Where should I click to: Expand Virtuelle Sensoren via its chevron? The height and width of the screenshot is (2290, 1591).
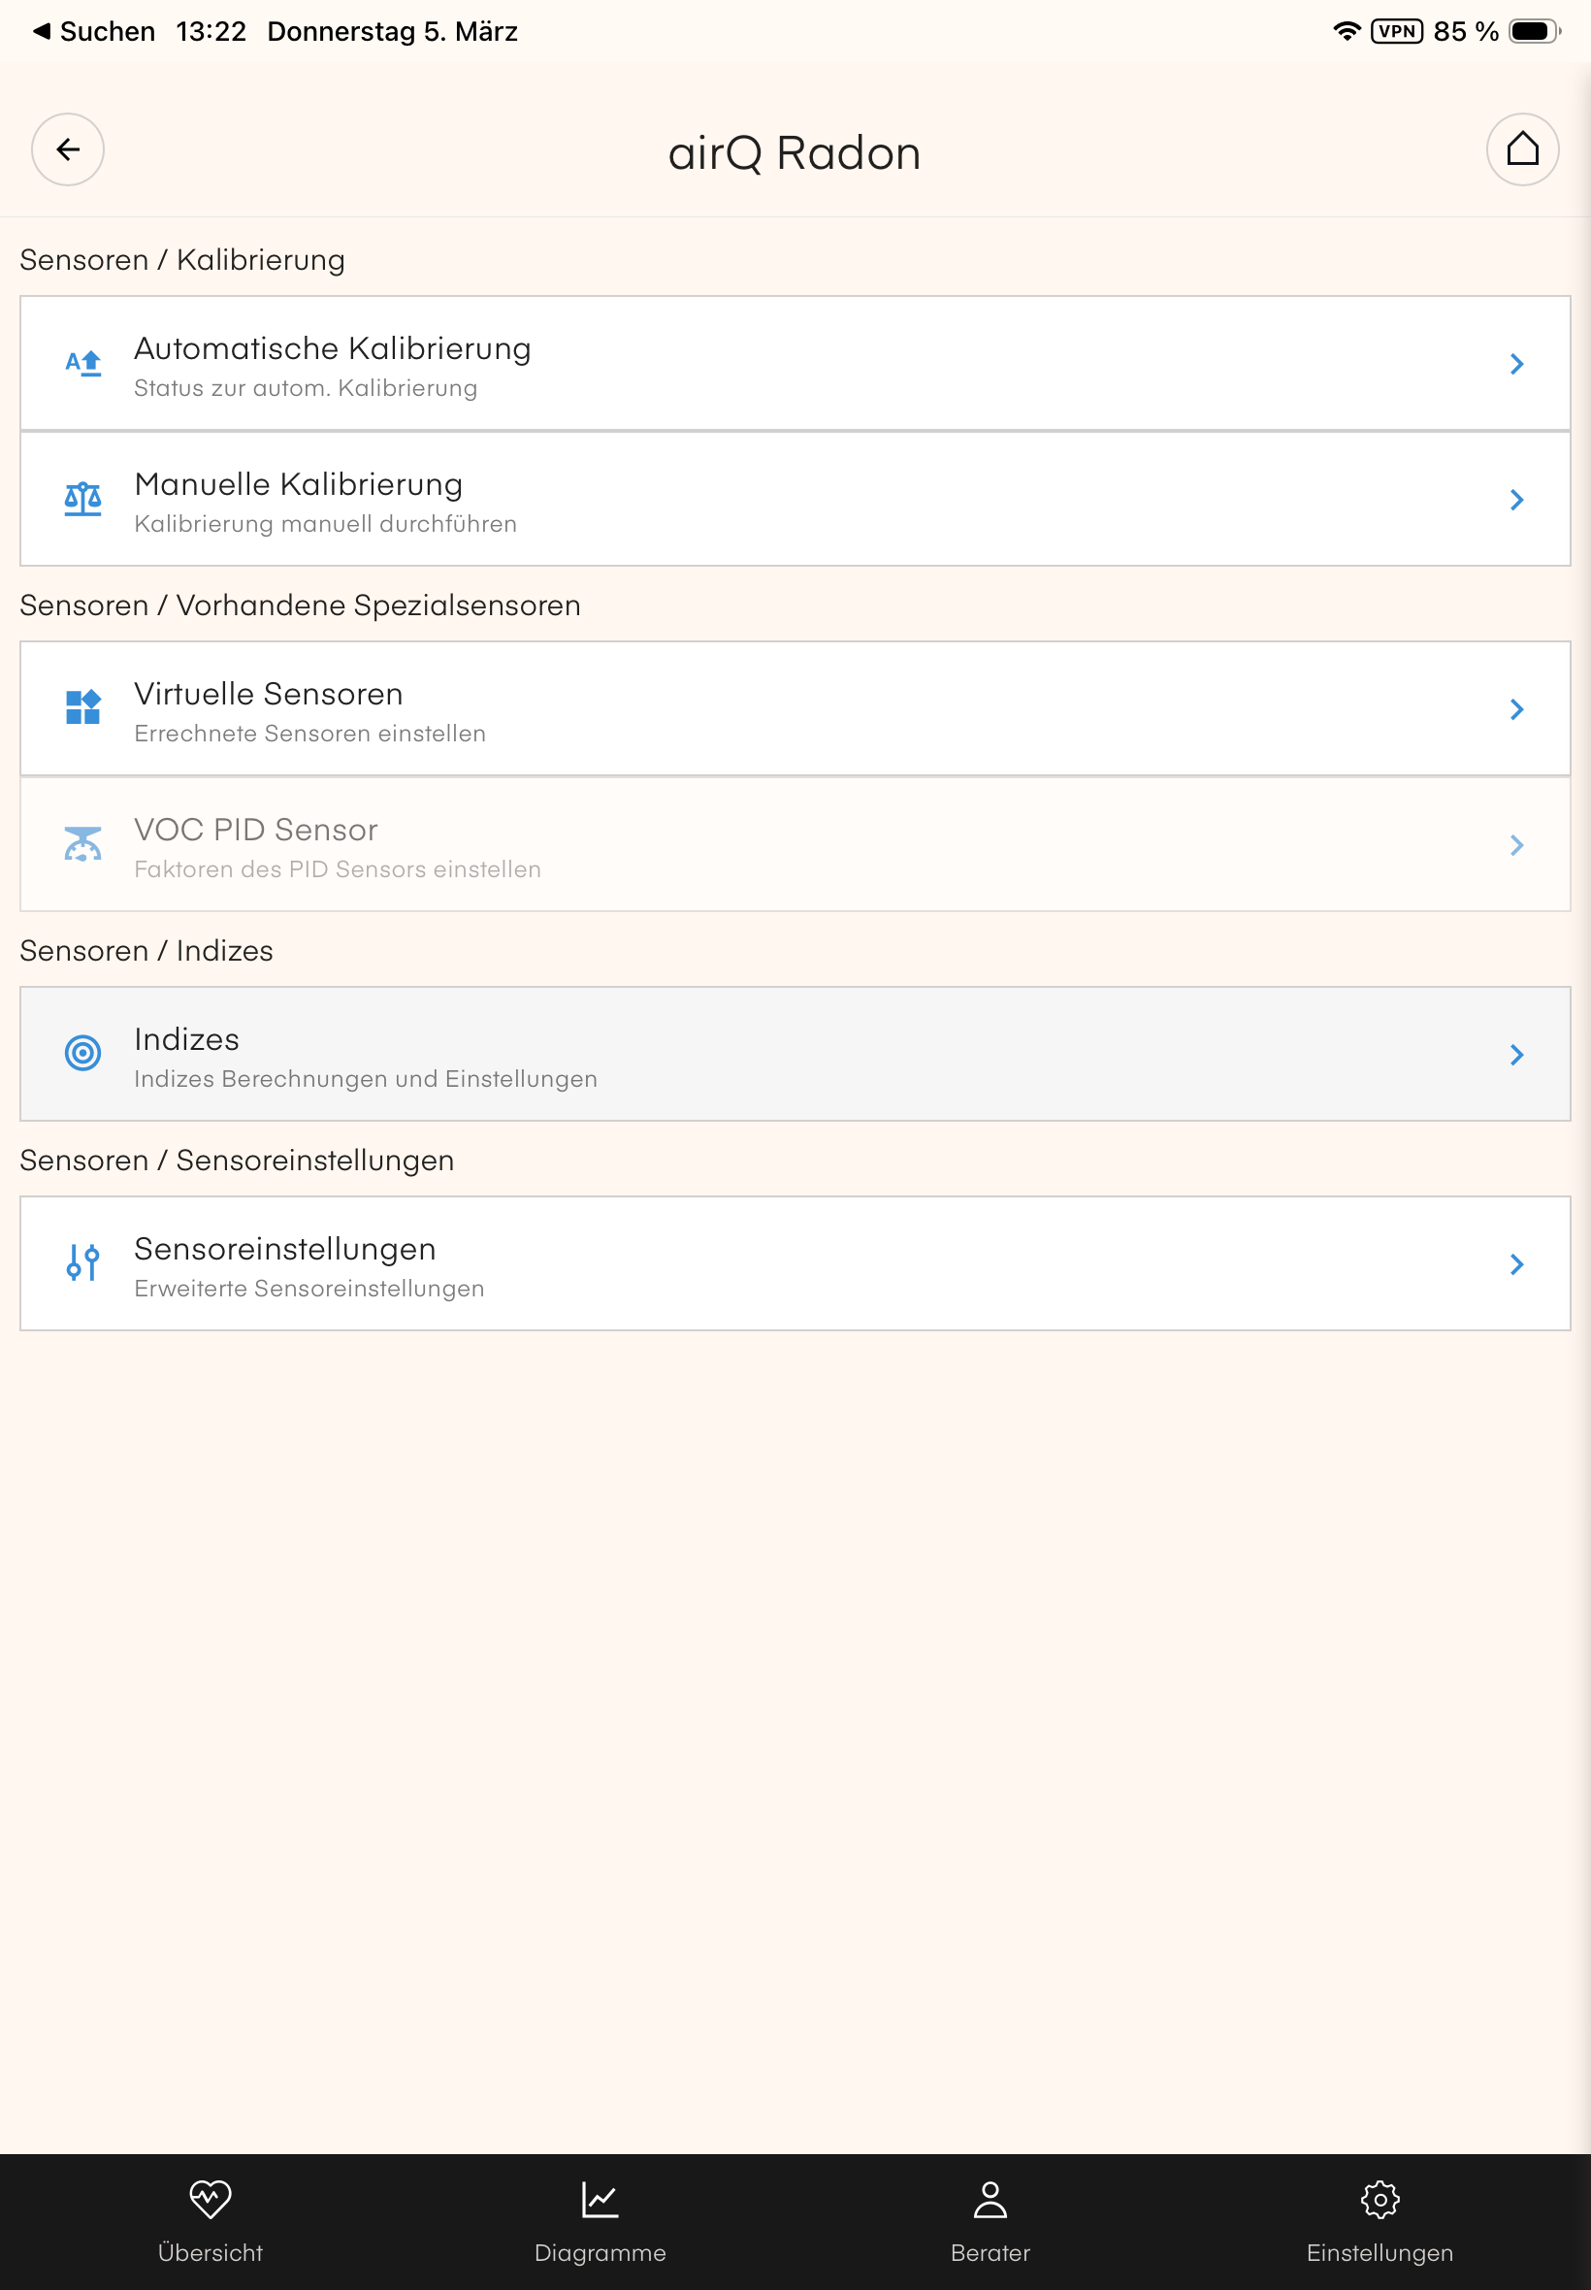pyautogui.click(x=1516, y=709)
